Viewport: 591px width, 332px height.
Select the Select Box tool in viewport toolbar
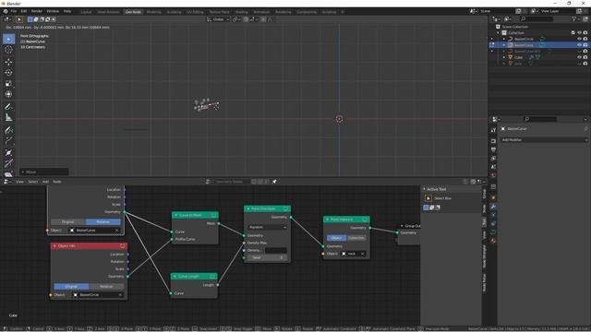pyautogui.click(x=8, y=39)
